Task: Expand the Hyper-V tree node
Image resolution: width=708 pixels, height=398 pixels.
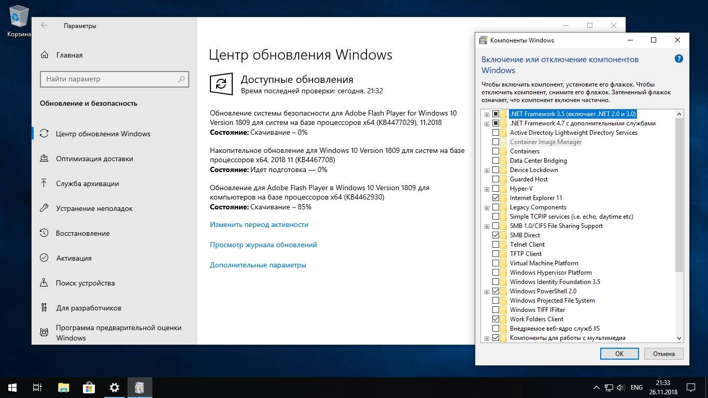Action: [x=487, y=189]
